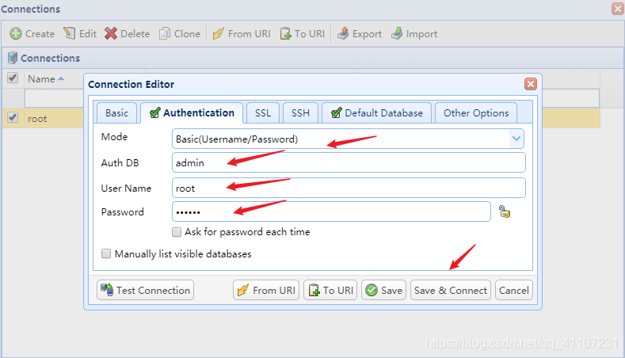Viewport: 625px width, 358px height.
Task: Click From URI in the Connection Editor
Action: [266, 290]
